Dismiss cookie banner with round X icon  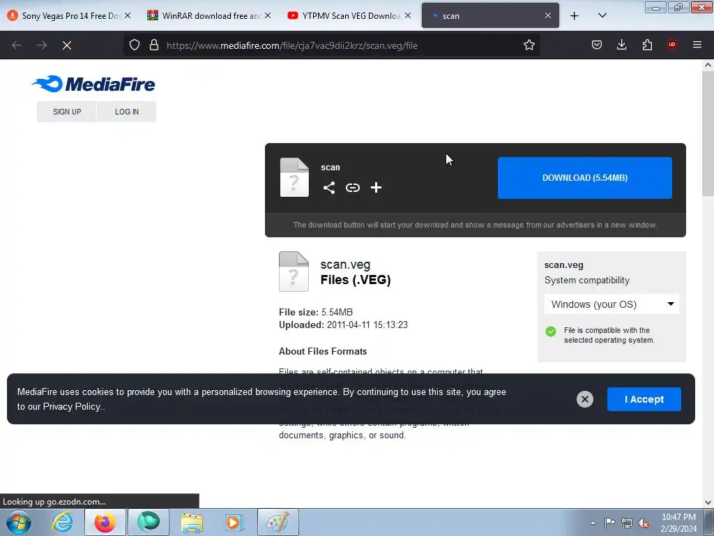click(585, 399)
